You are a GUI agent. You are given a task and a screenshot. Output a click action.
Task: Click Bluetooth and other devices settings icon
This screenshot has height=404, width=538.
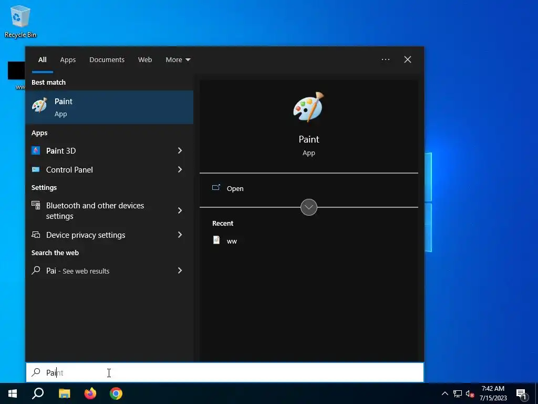point(36,206)
